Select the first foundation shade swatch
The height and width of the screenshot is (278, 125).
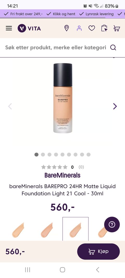[18, 230]
